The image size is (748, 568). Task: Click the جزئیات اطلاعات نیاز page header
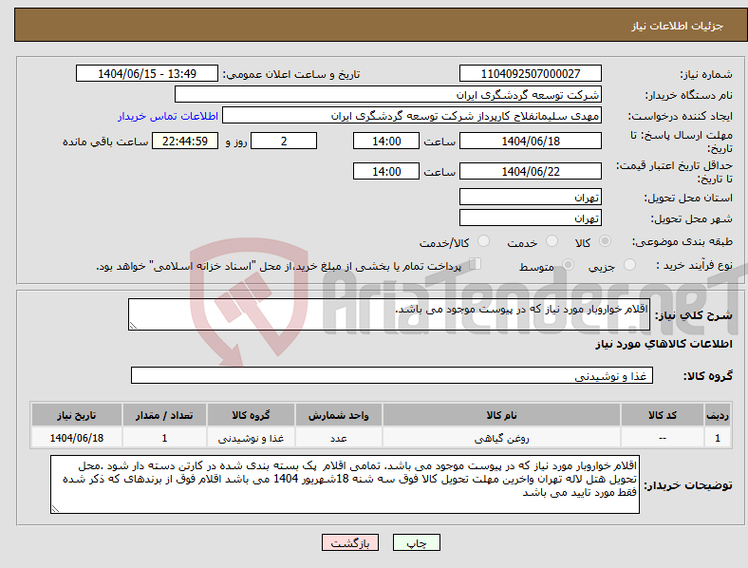pos(678,26)
